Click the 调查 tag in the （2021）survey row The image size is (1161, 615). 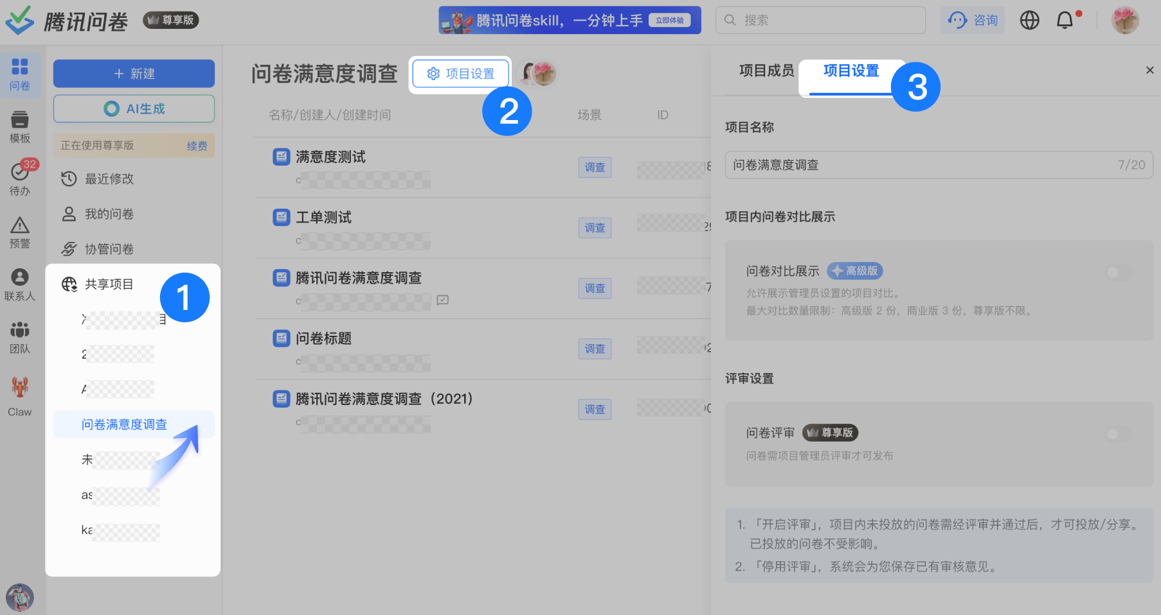595,409
